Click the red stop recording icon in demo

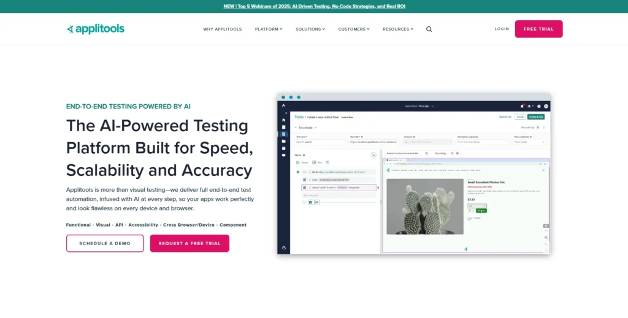[458, 153]
